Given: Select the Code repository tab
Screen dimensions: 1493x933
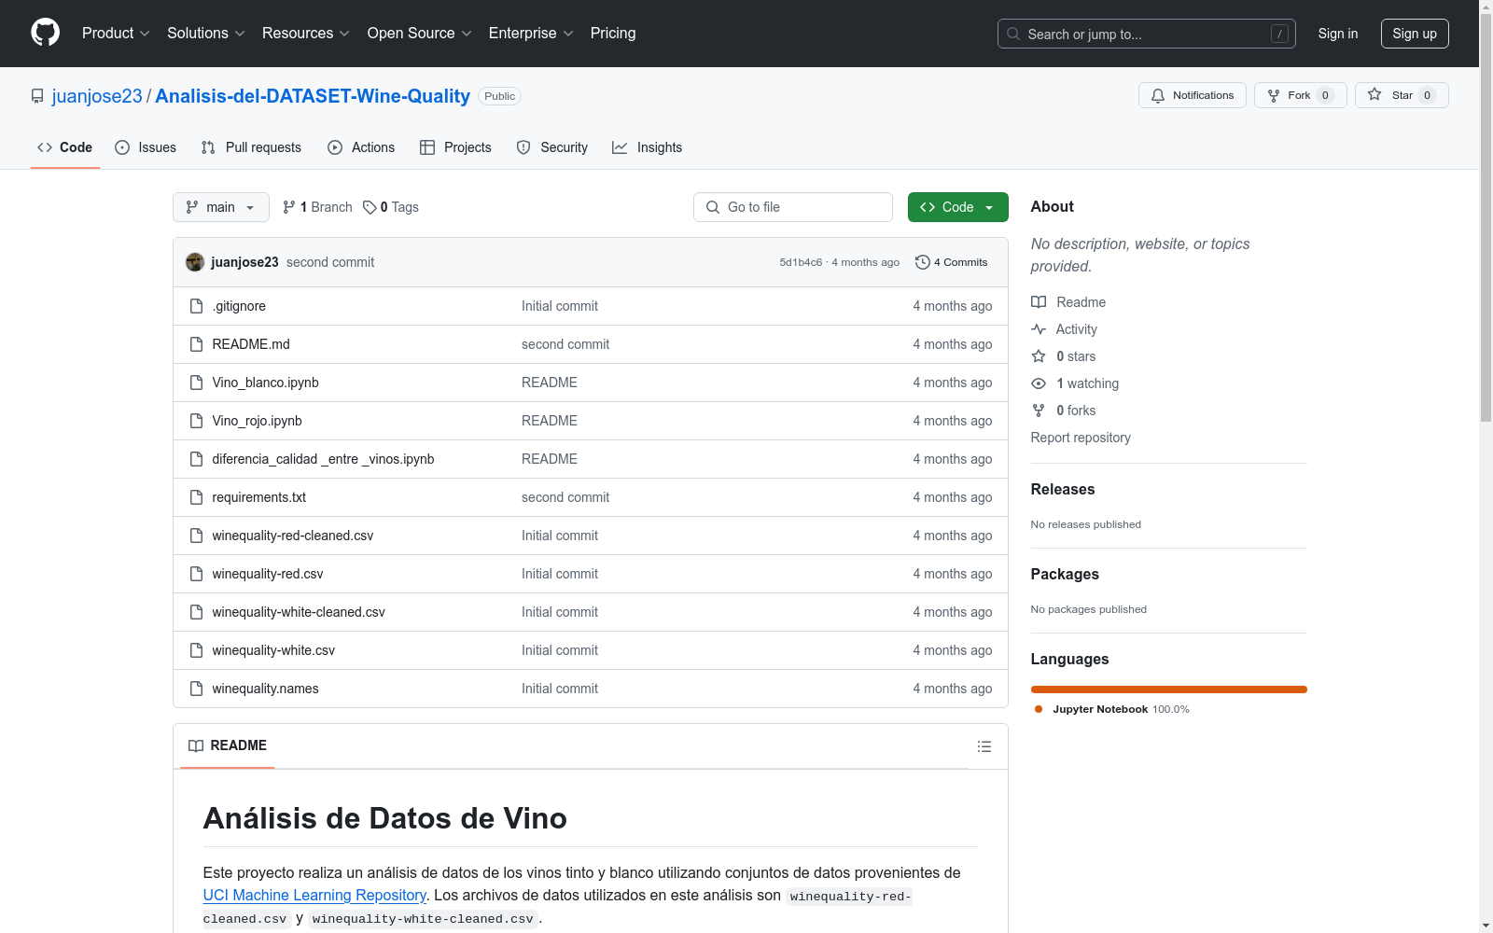Looking at the screenshot, I should tap(65, 147).
